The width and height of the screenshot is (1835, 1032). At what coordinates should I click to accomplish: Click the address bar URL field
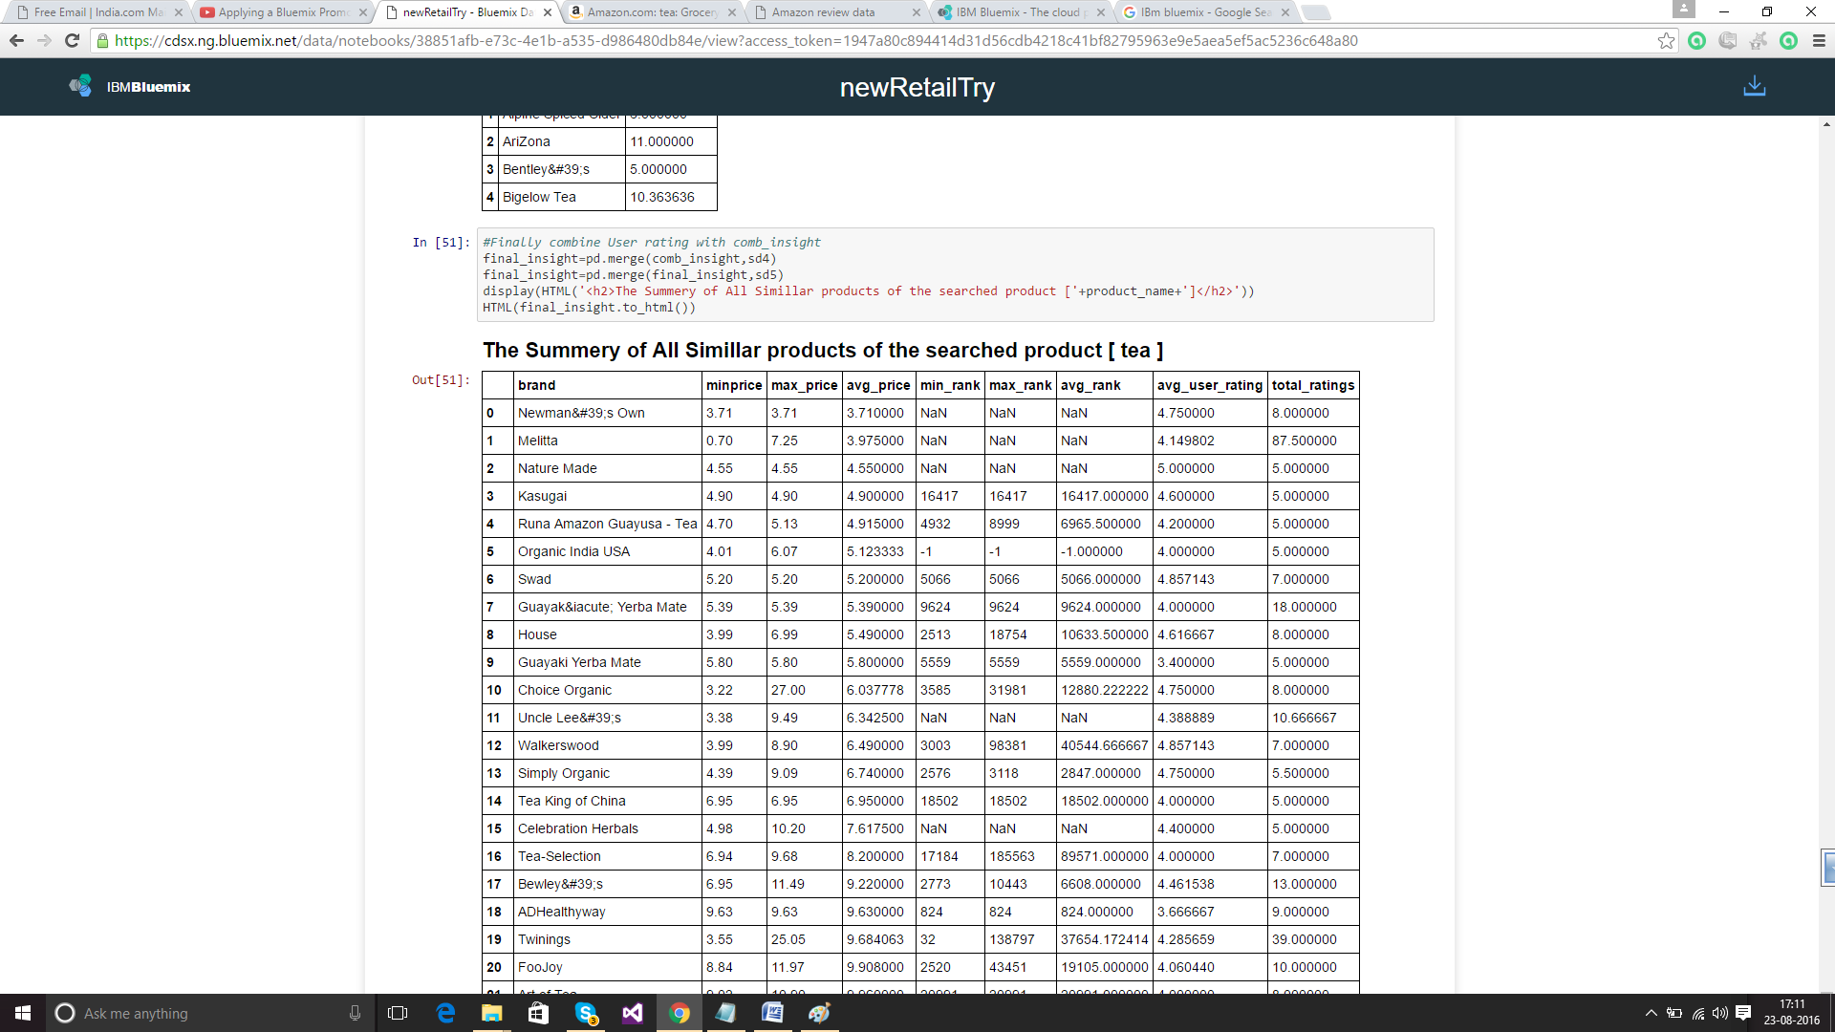860,41
